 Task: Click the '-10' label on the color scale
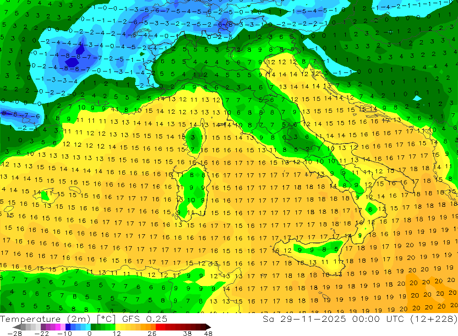(x=65, y=333)
